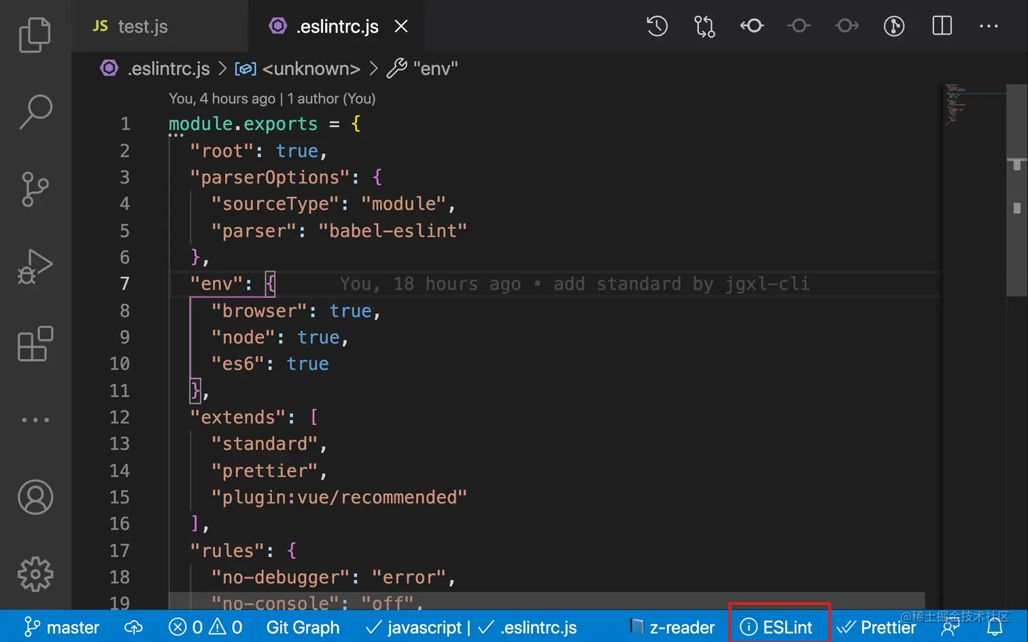Viewport: 1028px width, 642px height.
Task: Click "rules" key on line 17
Action: [227, 550]
